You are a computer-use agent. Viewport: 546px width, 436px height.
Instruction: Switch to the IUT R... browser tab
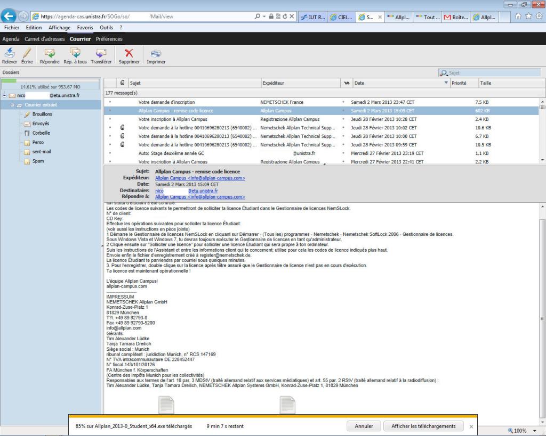click(x=312, y=17)
